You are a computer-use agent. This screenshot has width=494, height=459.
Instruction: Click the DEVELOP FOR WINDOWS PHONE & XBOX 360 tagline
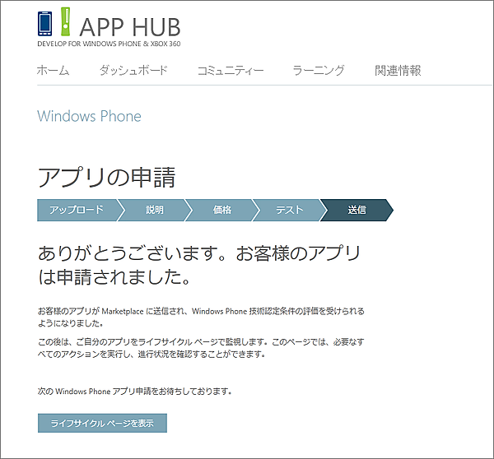tap(109, 44)
